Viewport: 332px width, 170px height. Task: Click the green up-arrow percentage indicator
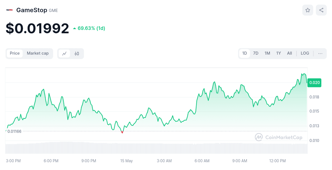coord(89,28)
